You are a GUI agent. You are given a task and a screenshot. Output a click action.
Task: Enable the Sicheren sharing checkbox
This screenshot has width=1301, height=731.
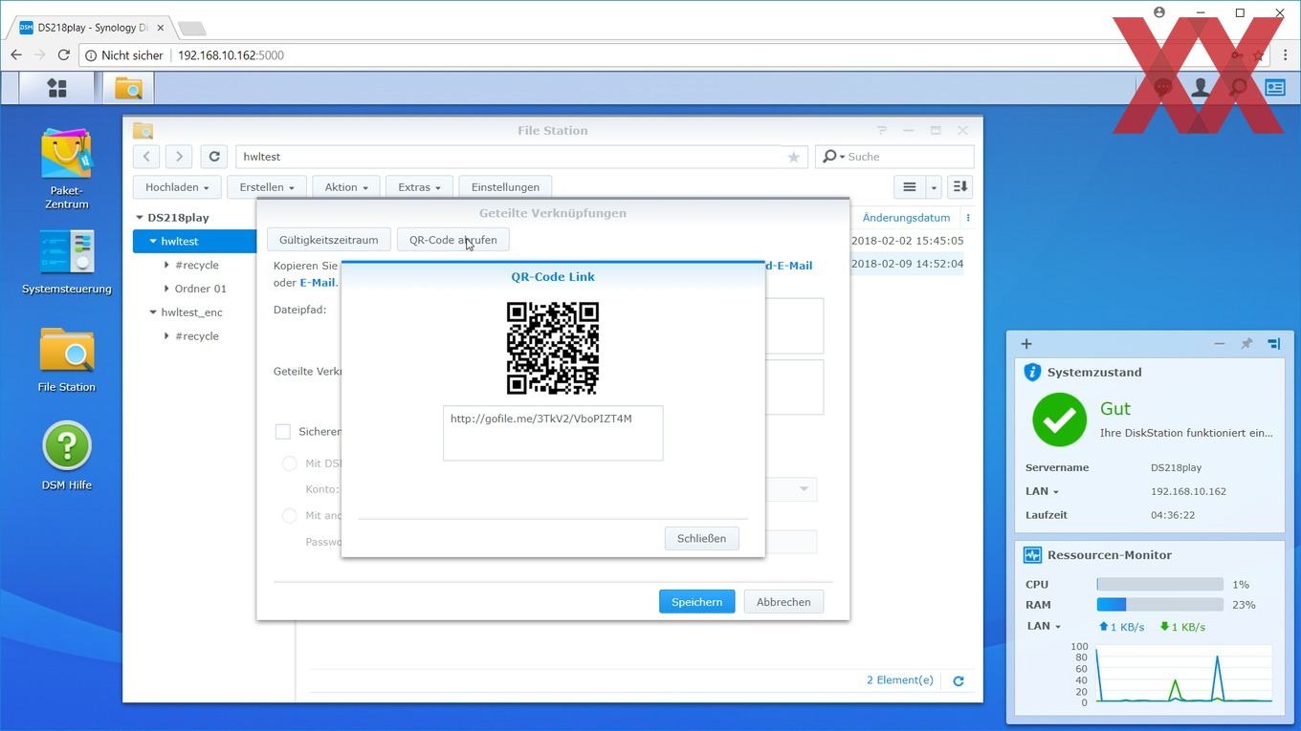click(x=283, y=432)
